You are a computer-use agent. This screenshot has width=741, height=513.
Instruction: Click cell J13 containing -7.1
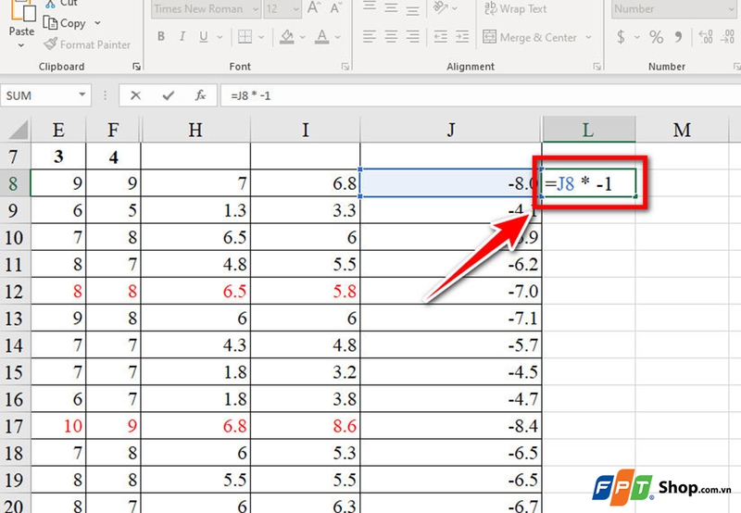click(x=451, y=318)
